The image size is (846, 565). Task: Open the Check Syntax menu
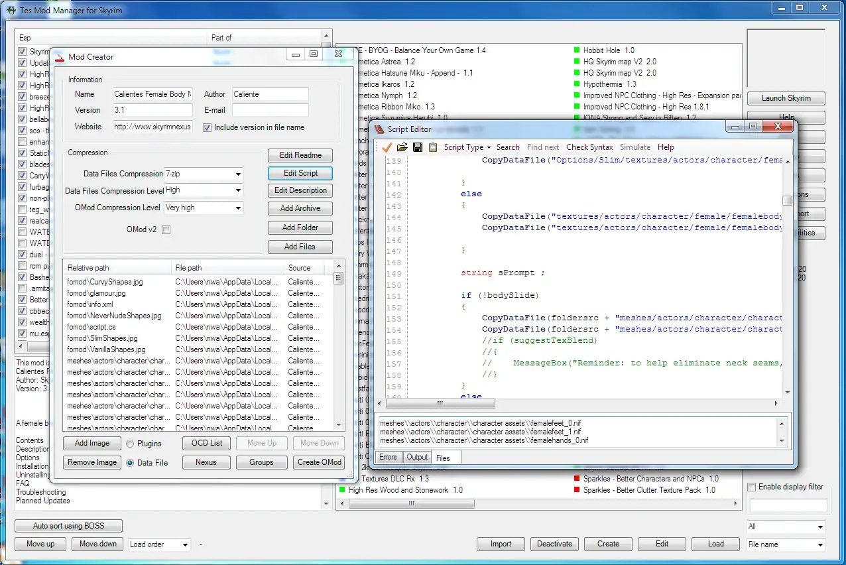pyautogui.click(x=589, y=147)
